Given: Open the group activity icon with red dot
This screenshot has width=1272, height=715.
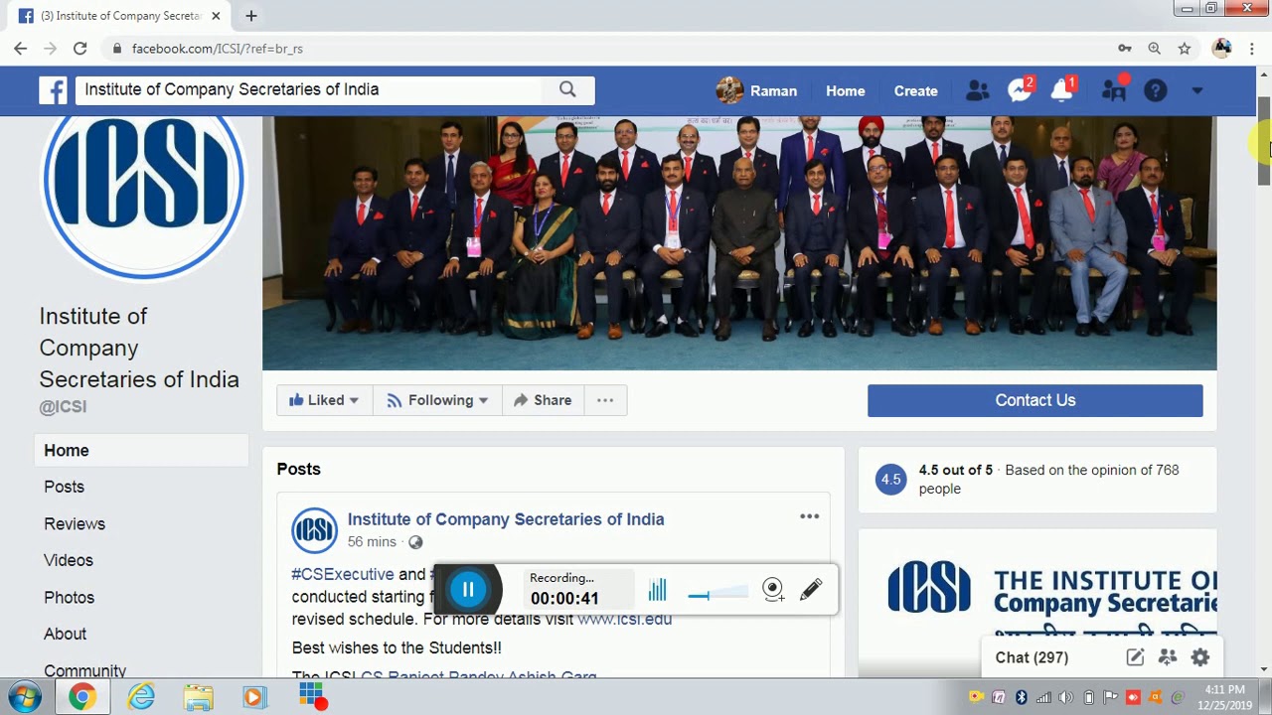Looking at the screenshot, I should [1114, 90].
